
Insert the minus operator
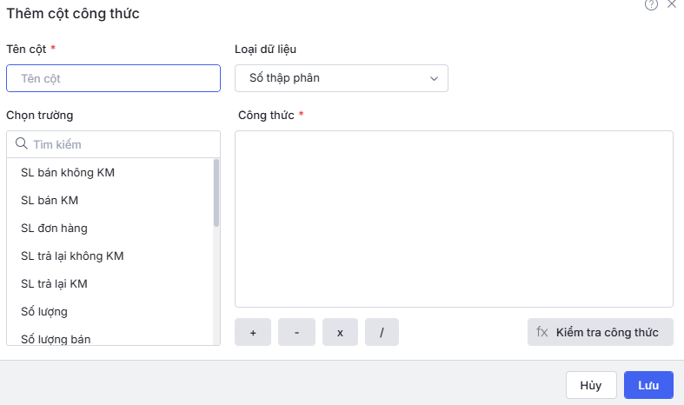coord(296,332)
